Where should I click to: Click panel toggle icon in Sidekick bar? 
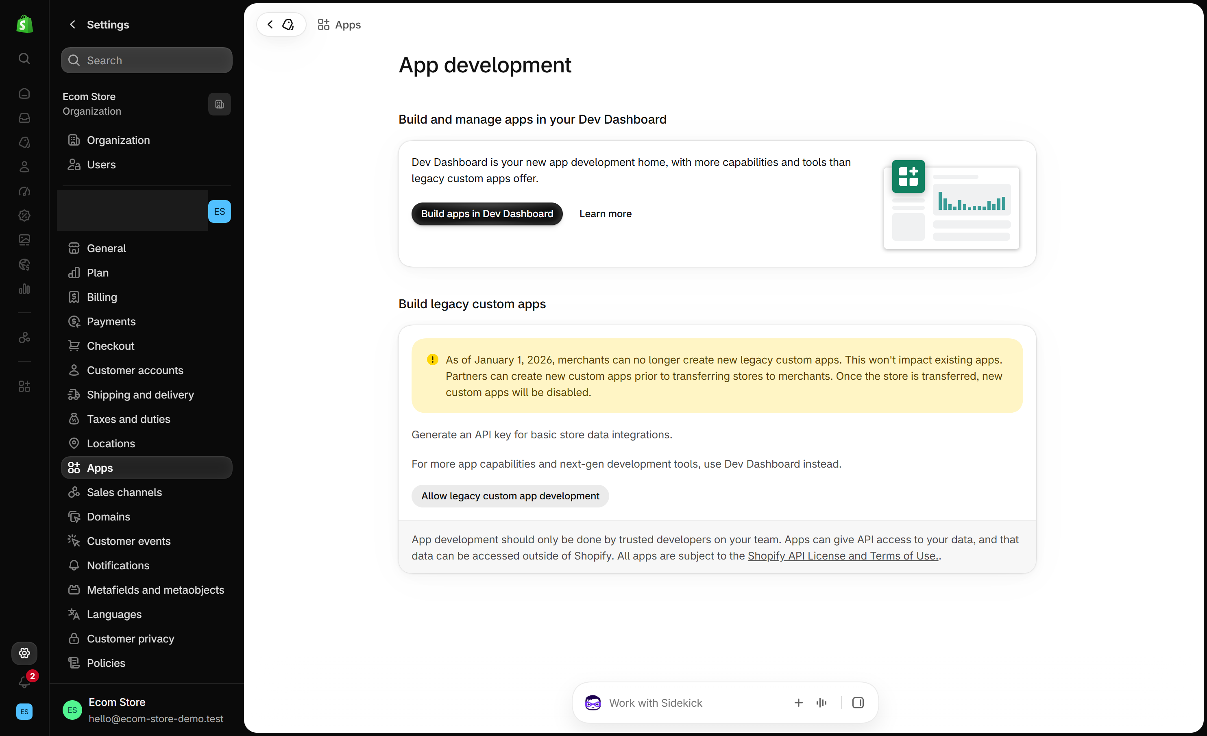pos(858,703)
